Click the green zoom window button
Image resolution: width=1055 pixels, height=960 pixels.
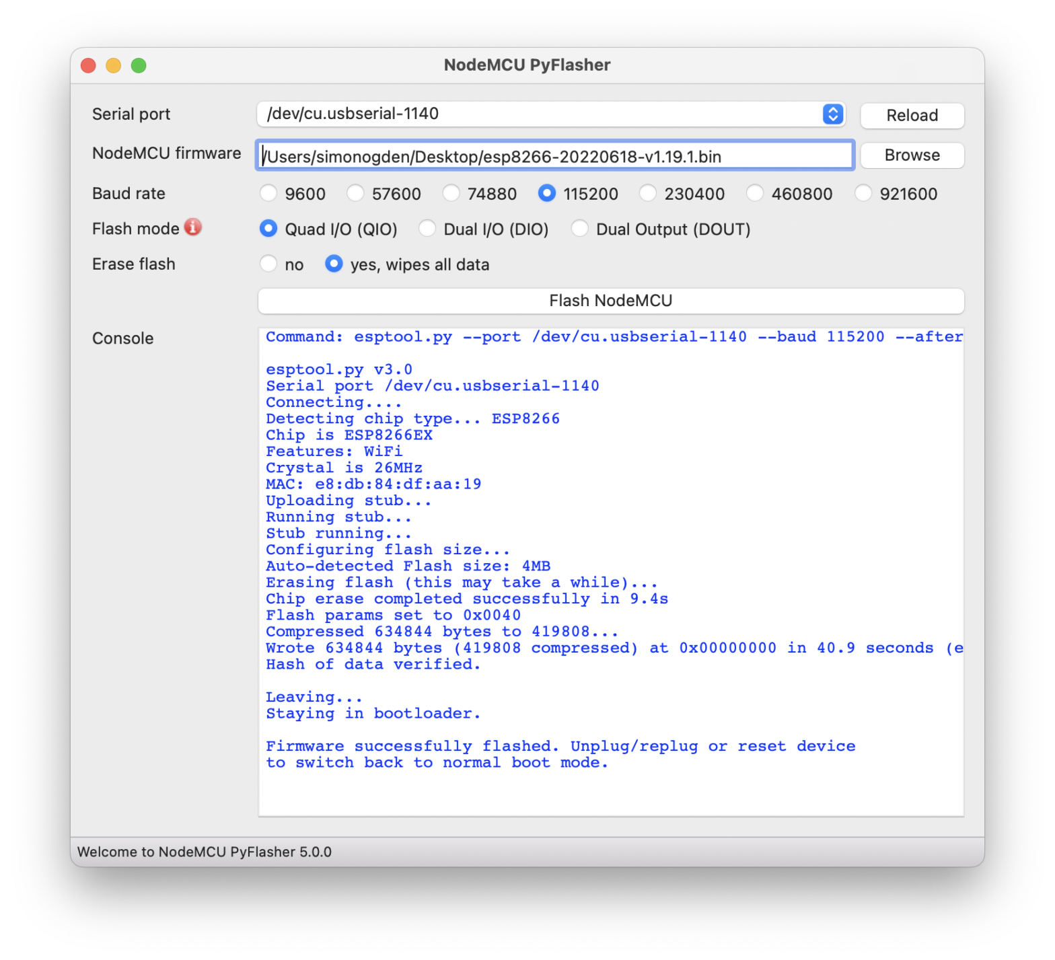click(x=139, y=65)
